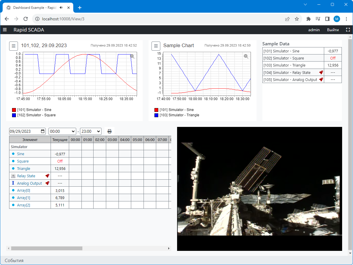Send command for [105] Analog Output rocket
The height and width of the screenshot is (265, 353).
click(321, 79)
